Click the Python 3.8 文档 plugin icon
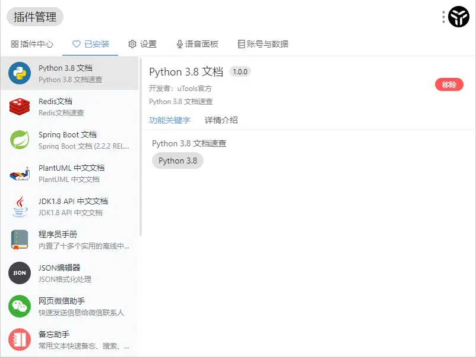 coord(20,73)
